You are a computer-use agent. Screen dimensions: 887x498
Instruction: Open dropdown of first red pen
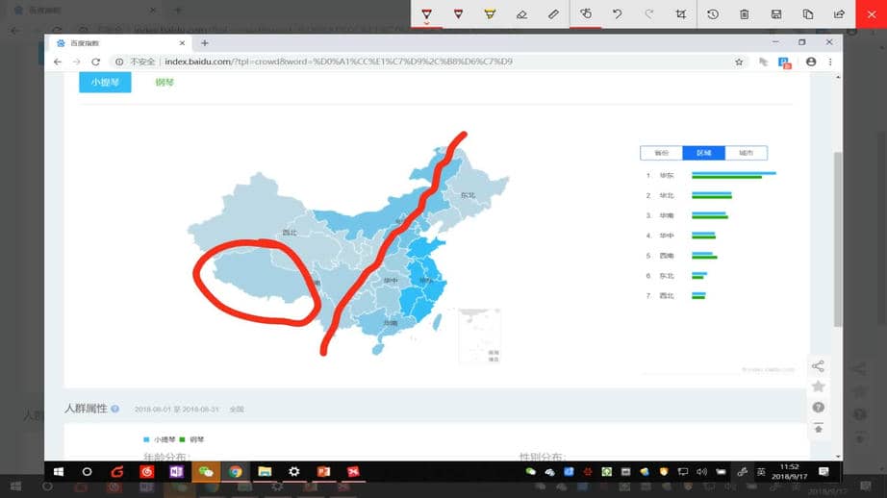pos(426,21)
